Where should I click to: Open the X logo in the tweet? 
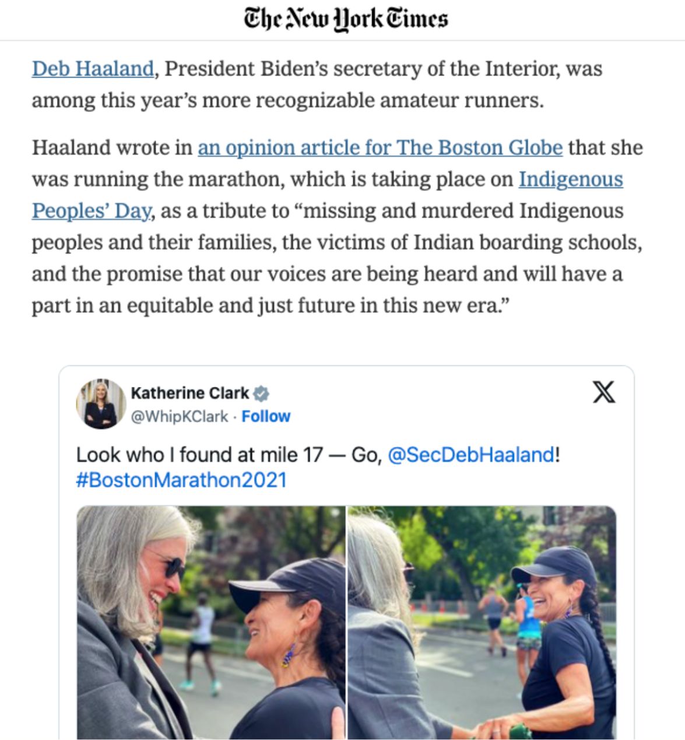click(x=603, y=392)
